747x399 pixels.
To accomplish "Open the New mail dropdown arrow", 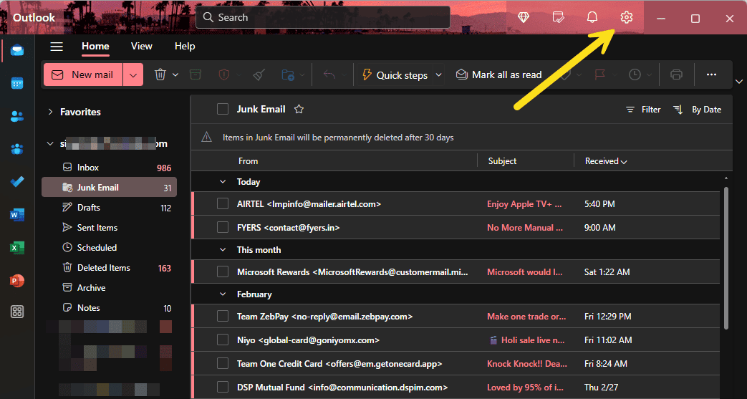I will click(x=133, y=74).
